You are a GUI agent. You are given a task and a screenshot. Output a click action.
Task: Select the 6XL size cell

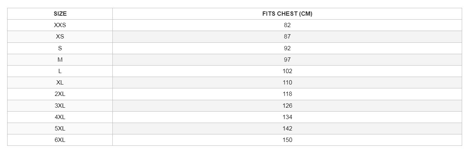pos(60,140)
